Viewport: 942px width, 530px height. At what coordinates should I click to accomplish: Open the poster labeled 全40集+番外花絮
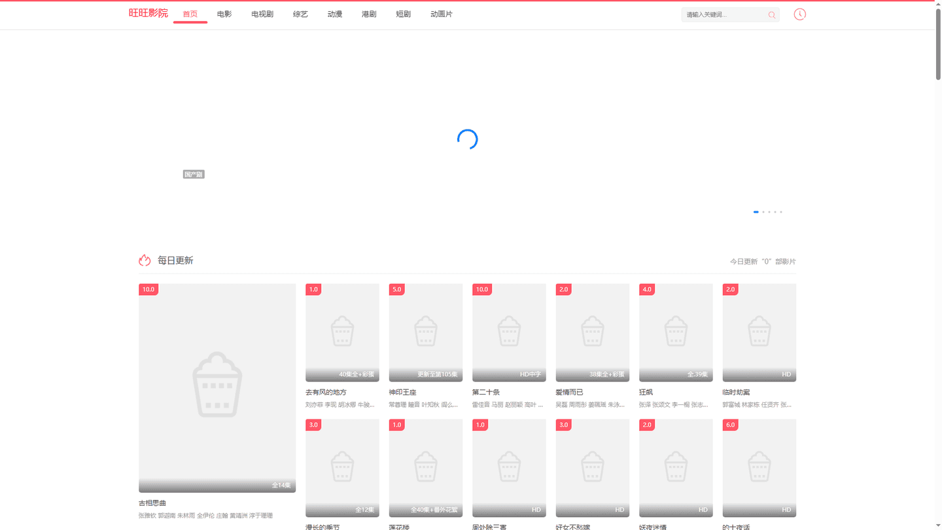pos(426,468)
